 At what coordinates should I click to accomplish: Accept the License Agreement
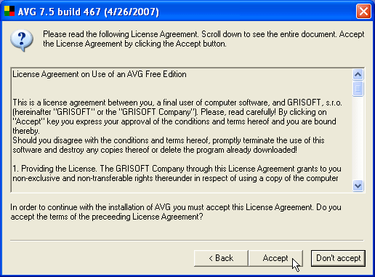[x=275, y=258]
